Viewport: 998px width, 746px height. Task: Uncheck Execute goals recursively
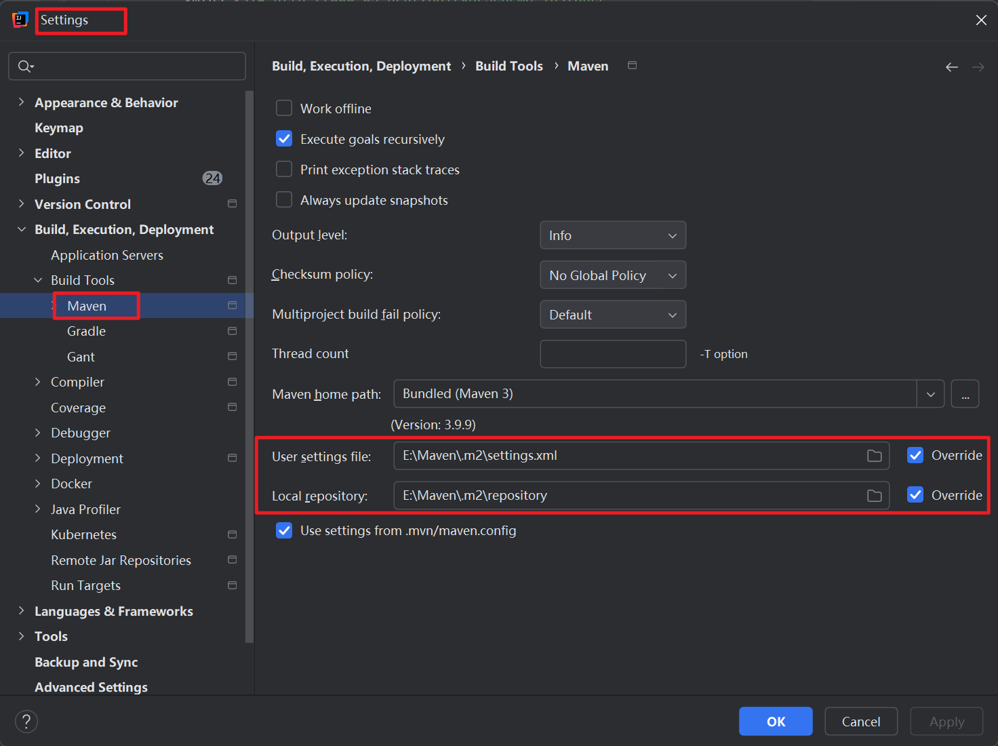284,139
